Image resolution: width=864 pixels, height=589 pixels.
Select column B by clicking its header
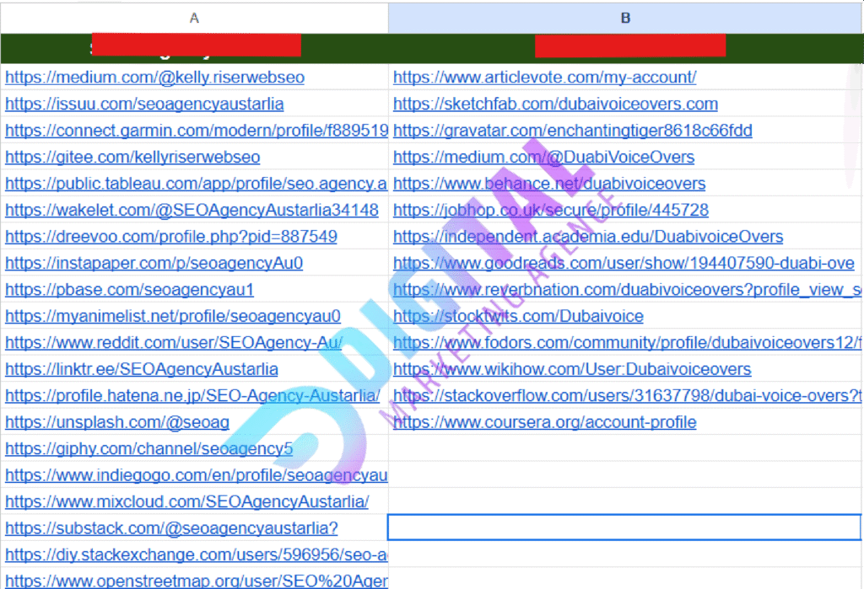point(624,17)
